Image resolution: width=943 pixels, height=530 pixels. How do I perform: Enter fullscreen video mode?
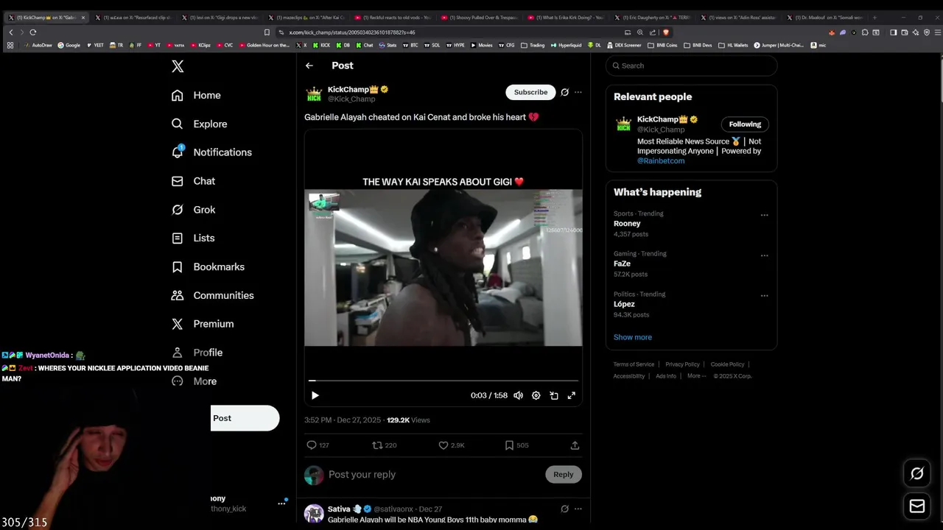click(571, 395)
